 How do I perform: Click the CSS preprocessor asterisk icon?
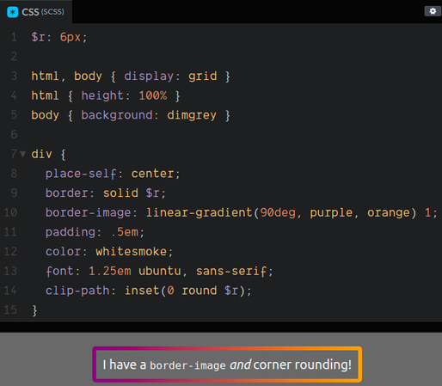[12, 12]
